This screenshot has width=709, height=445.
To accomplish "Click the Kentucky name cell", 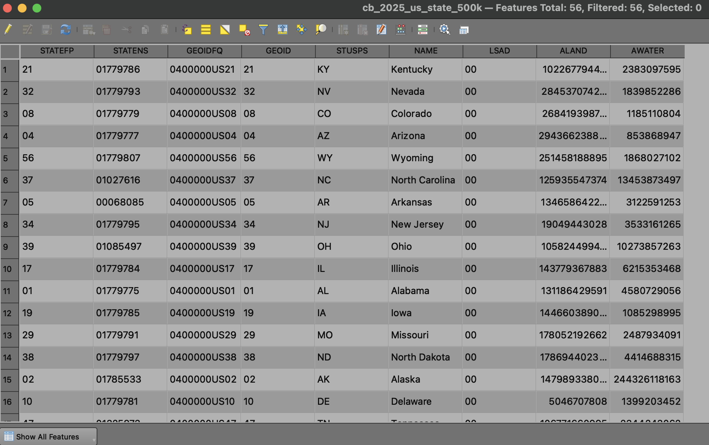I will (425, 69).
